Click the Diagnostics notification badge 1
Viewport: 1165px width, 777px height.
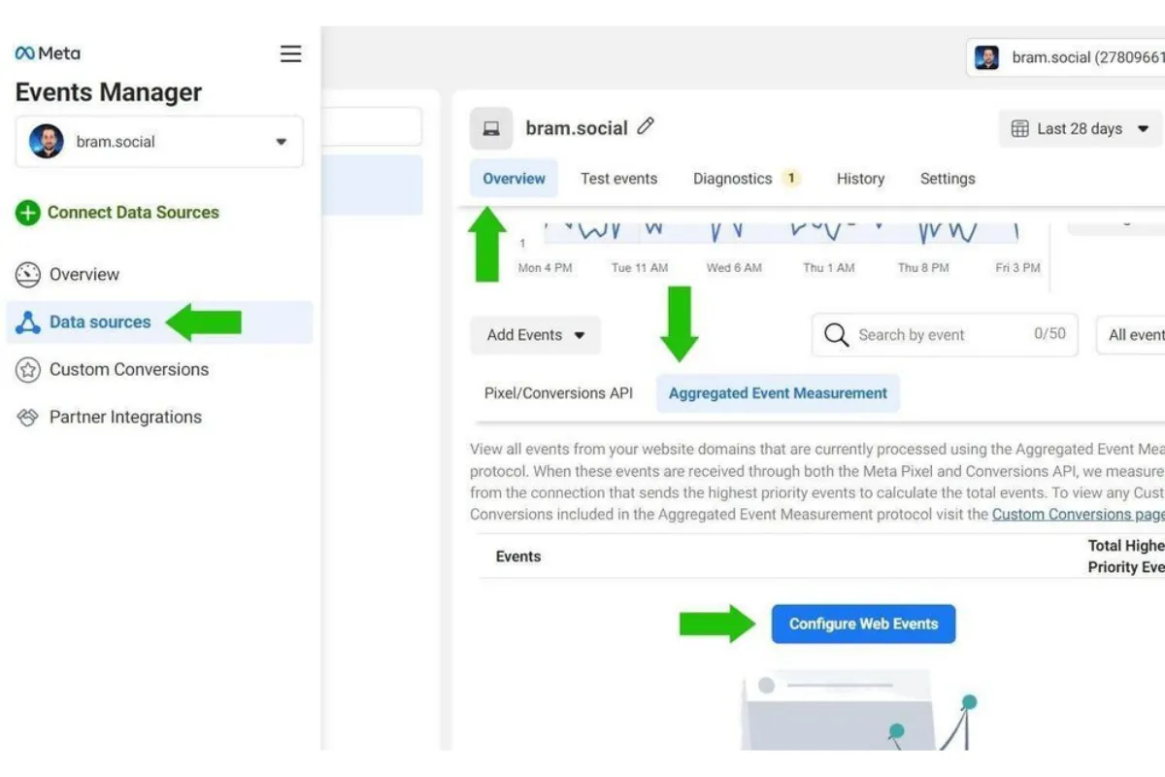click(x=791, y=179)
